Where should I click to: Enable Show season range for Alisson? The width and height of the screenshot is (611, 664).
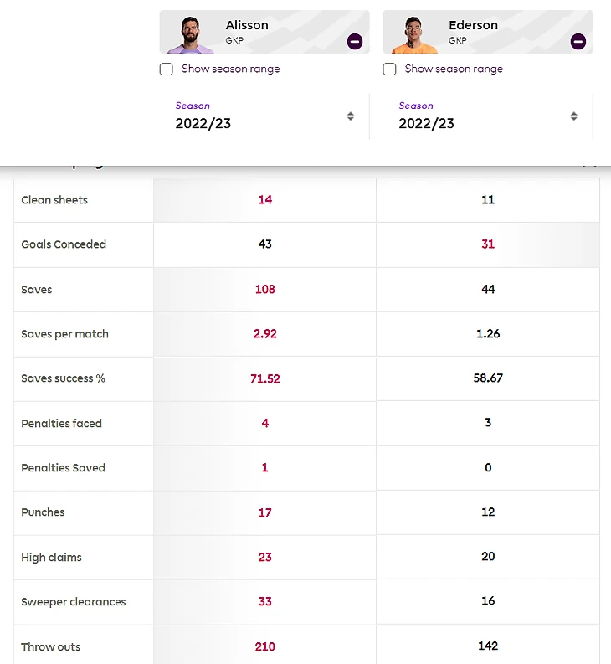[x=167, y=69]
